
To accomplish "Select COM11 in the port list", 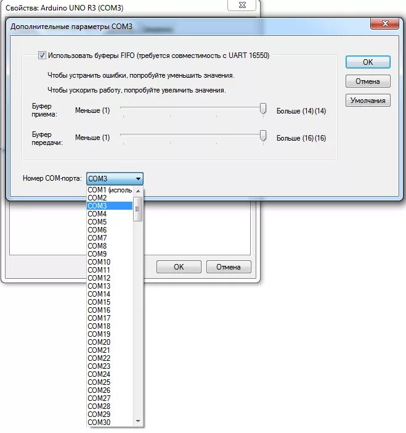I will (110, 270).
